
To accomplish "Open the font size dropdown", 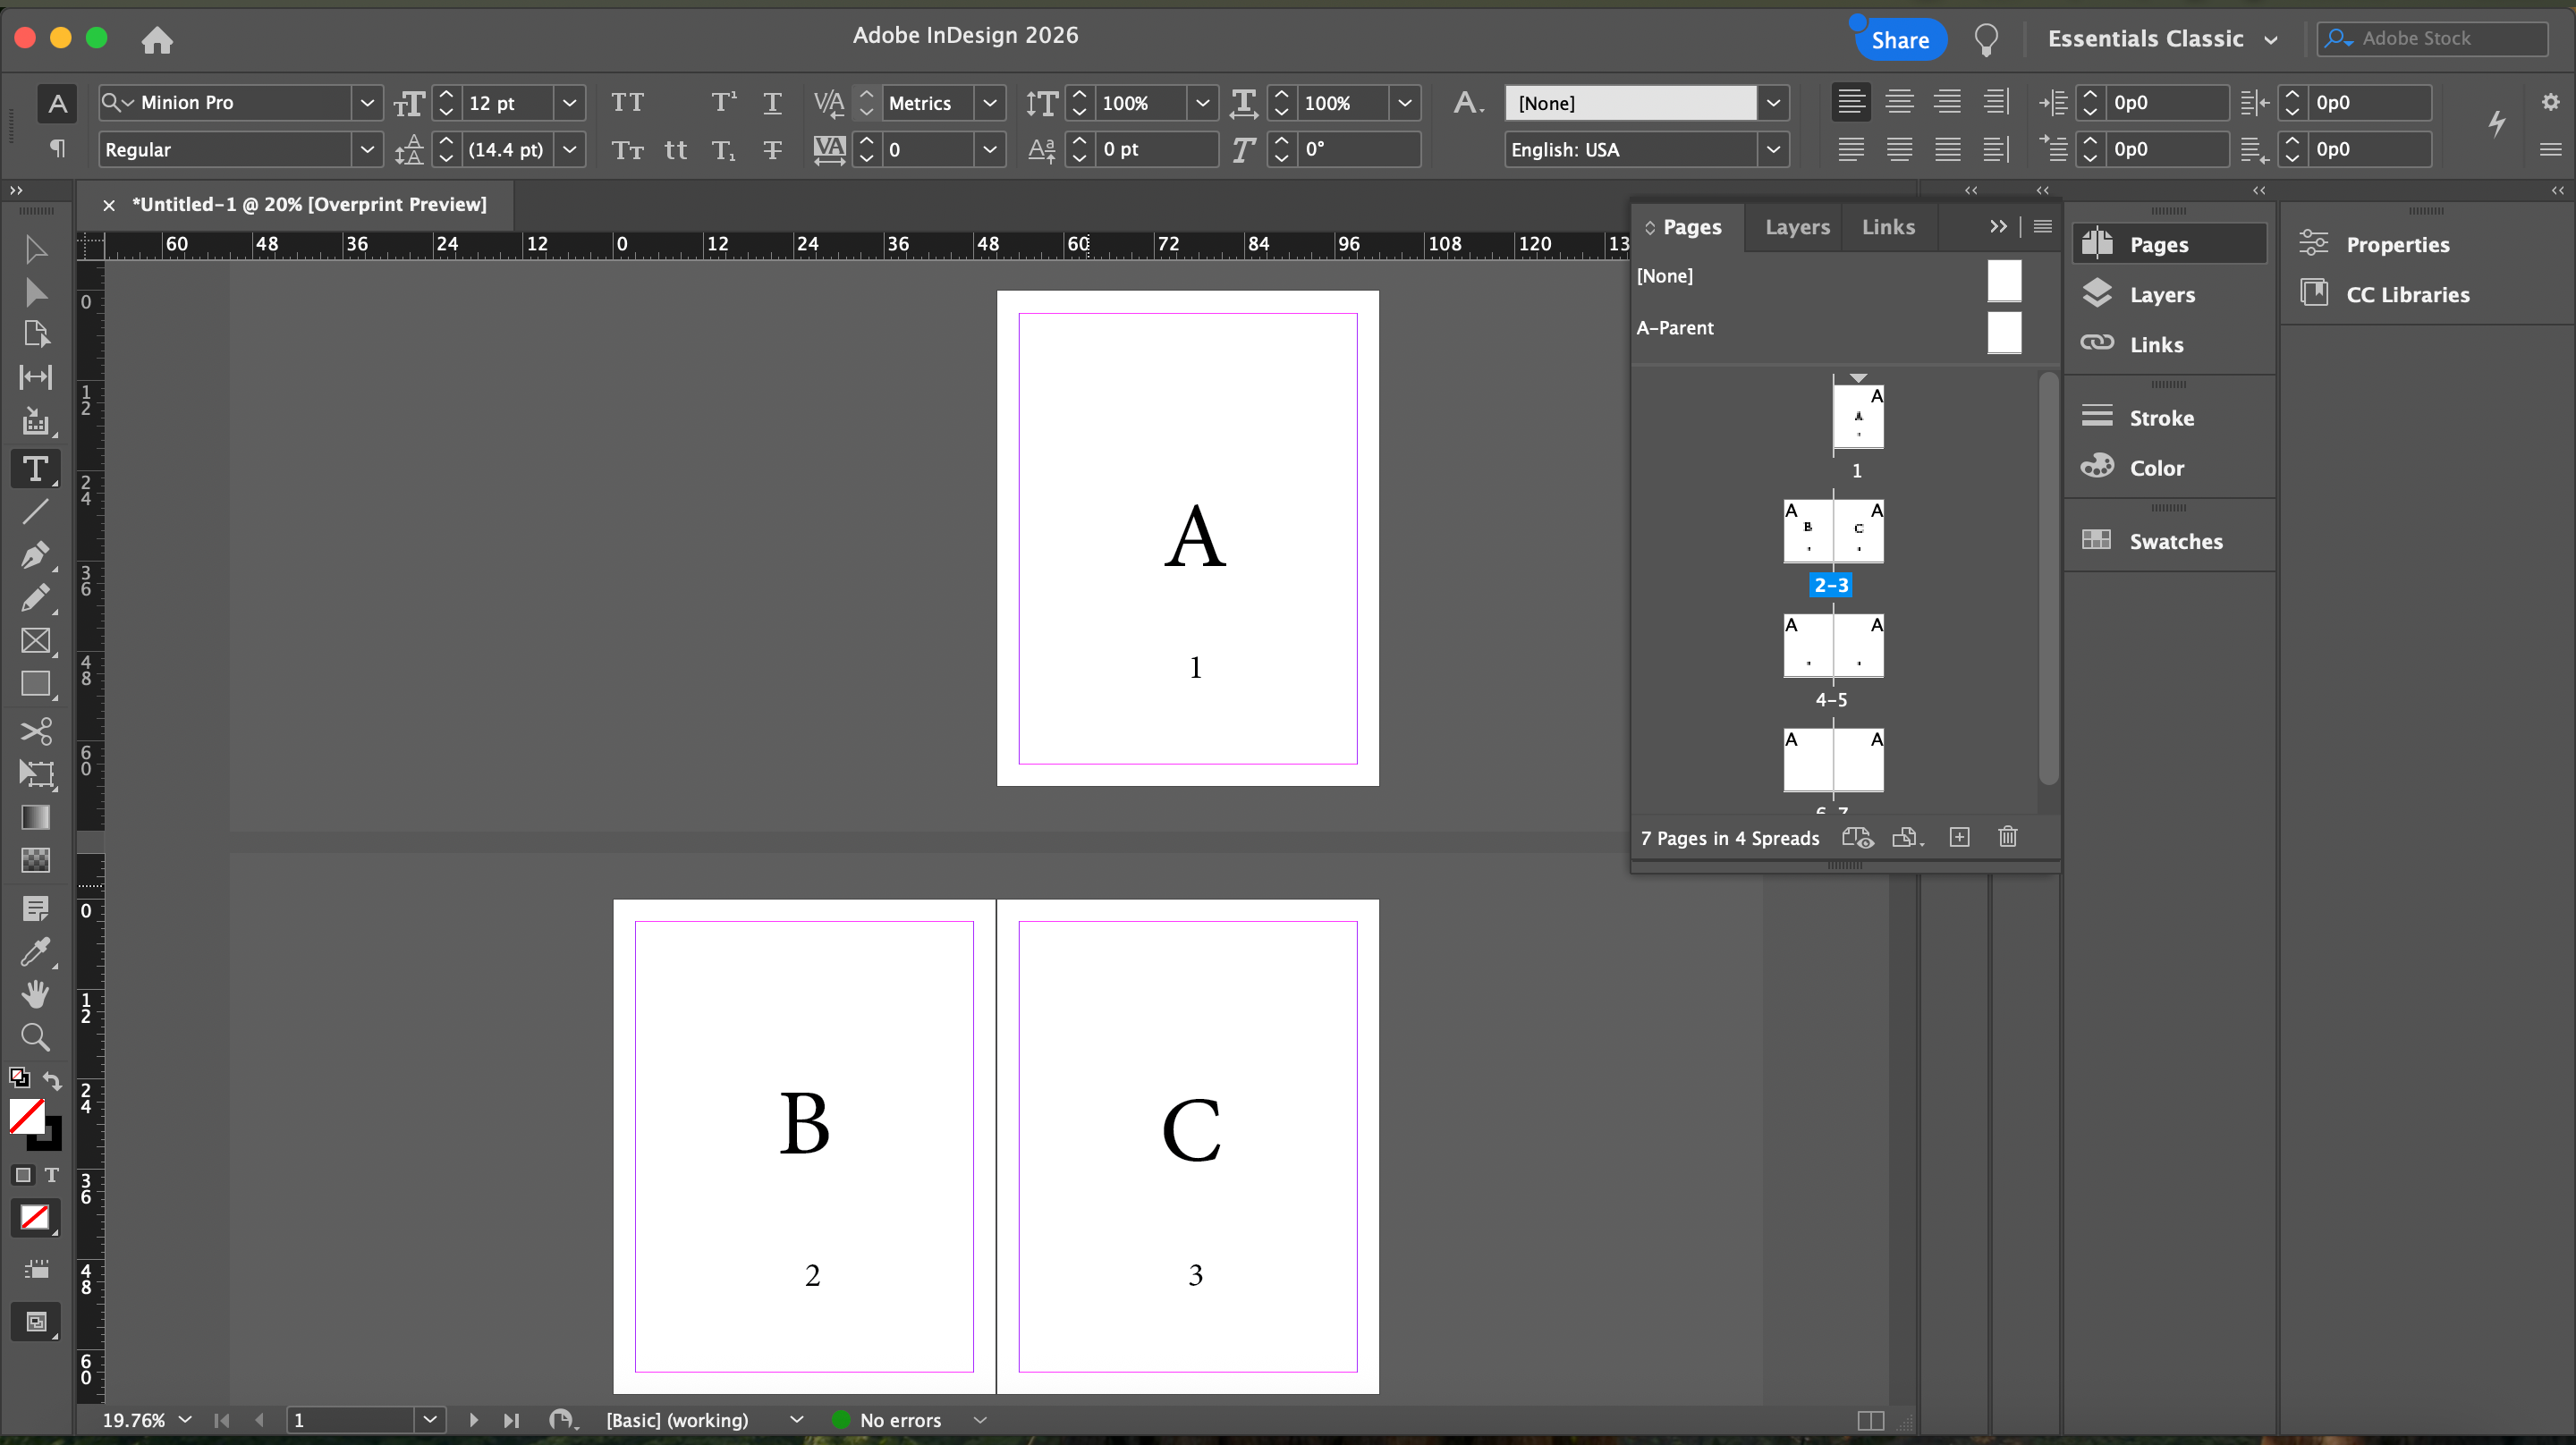I will pos(569,102).
